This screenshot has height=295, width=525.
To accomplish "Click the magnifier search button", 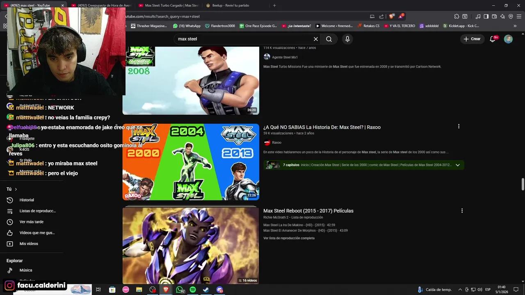I will coord(329,39).
